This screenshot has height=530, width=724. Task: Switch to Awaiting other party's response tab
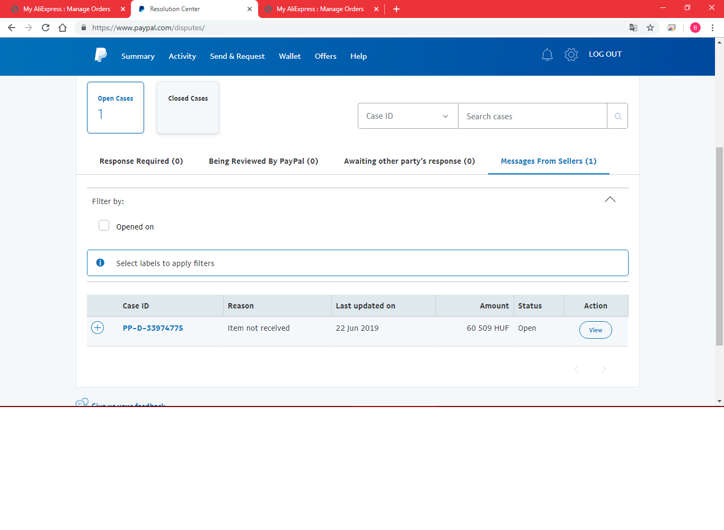[409, 161]
